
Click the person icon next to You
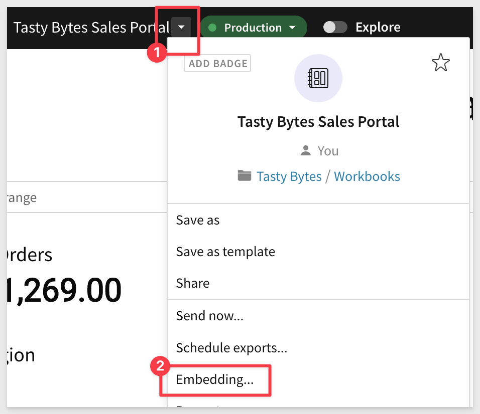point(305,150)
